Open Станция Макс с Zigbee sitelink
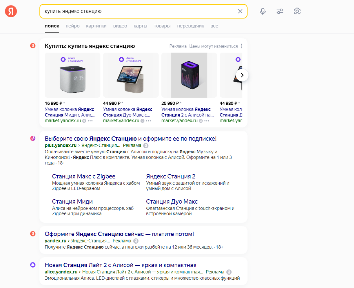Screen dimensions: 354x288 tap(84, 176)
